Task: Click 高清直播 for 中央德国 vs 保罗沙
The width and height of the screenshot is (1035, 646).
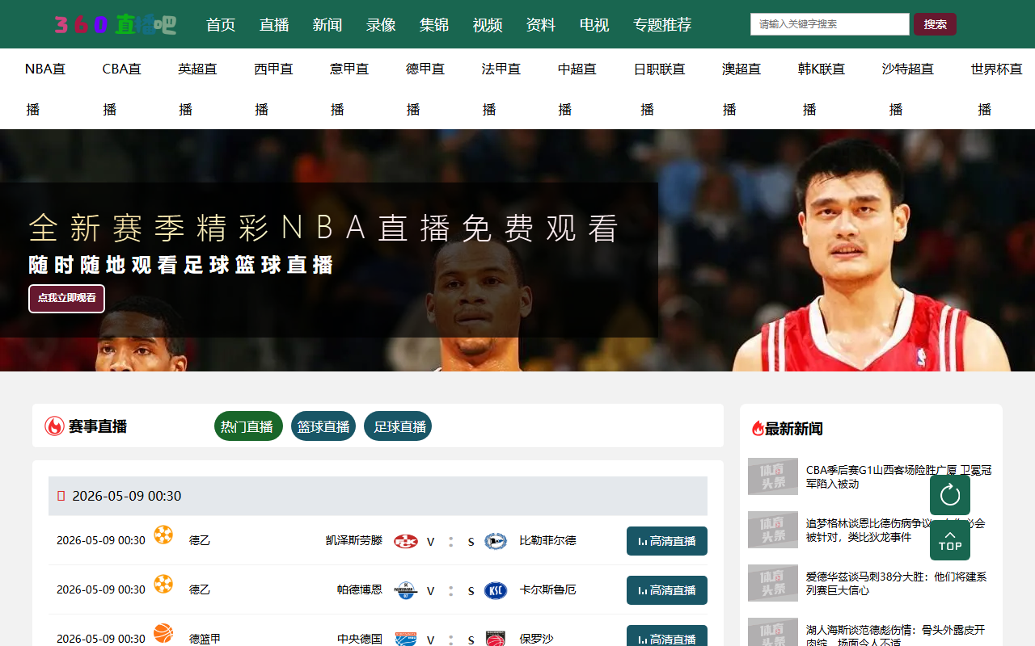Action: click(x=667, y=636)
